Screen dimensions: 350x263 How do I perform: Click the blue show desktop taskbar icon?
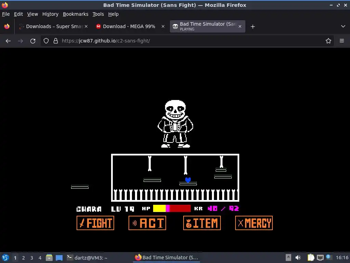[x=59, y=258]
